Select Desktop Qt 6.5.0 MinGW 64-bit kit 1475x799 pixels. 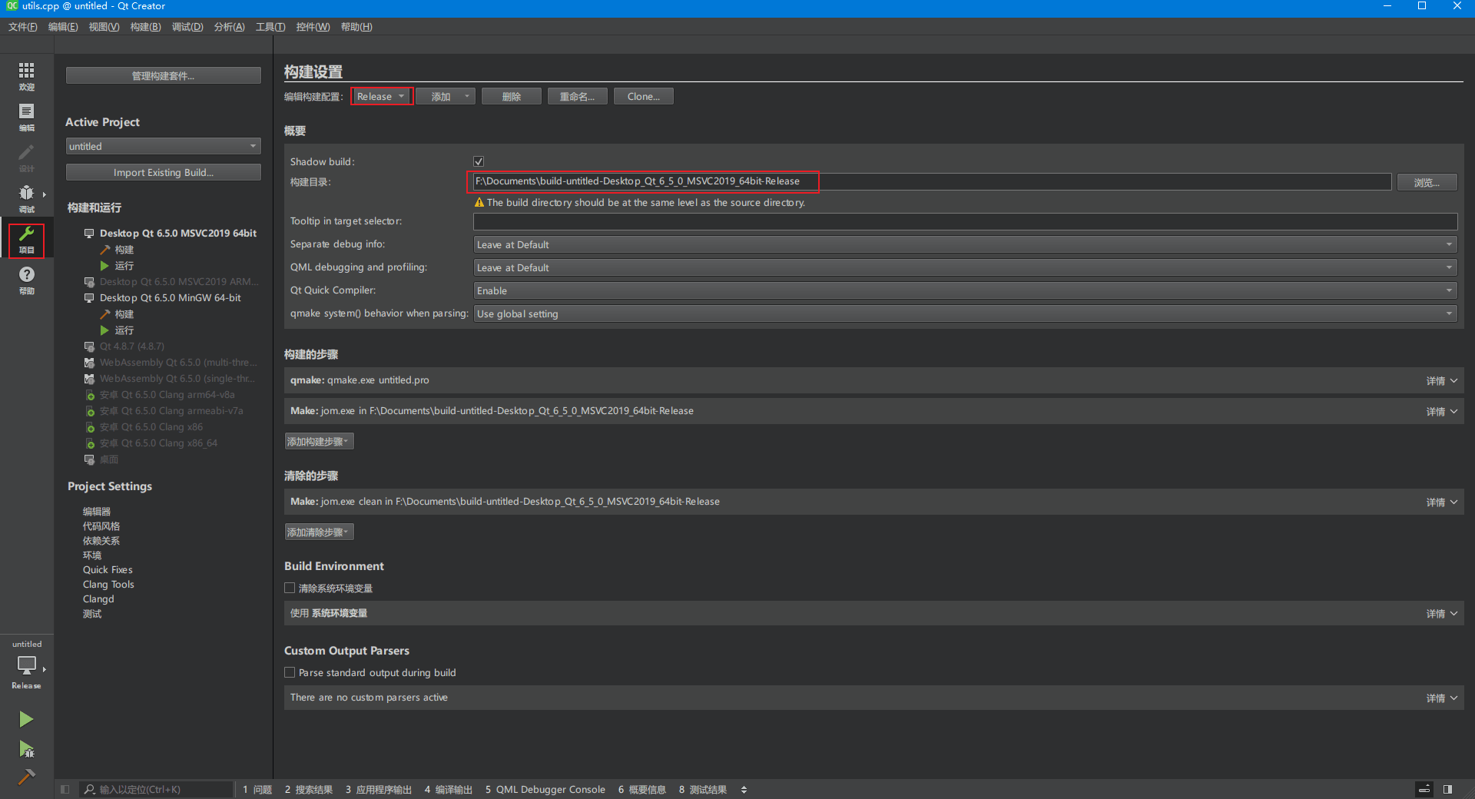pos(170,298)
